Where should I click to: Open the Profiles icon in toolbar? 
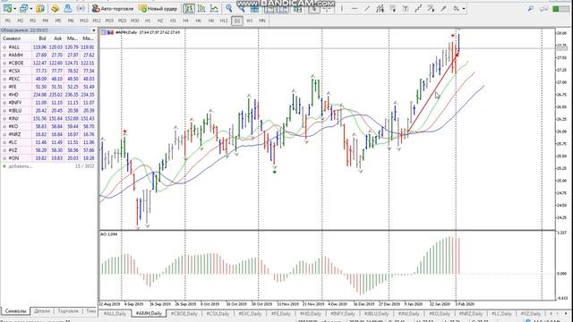click(24, 8)
